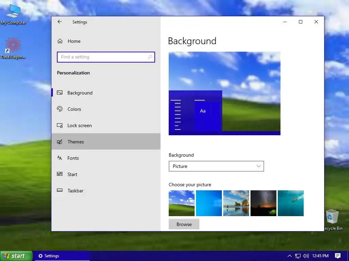Viewport: 349px width, 261px height.
Task: Open the My Computer desktop icon
Action: coord(13,14)
